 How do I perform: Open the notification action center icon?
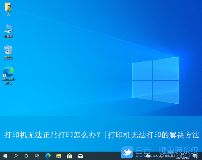(x=195, y=156)
